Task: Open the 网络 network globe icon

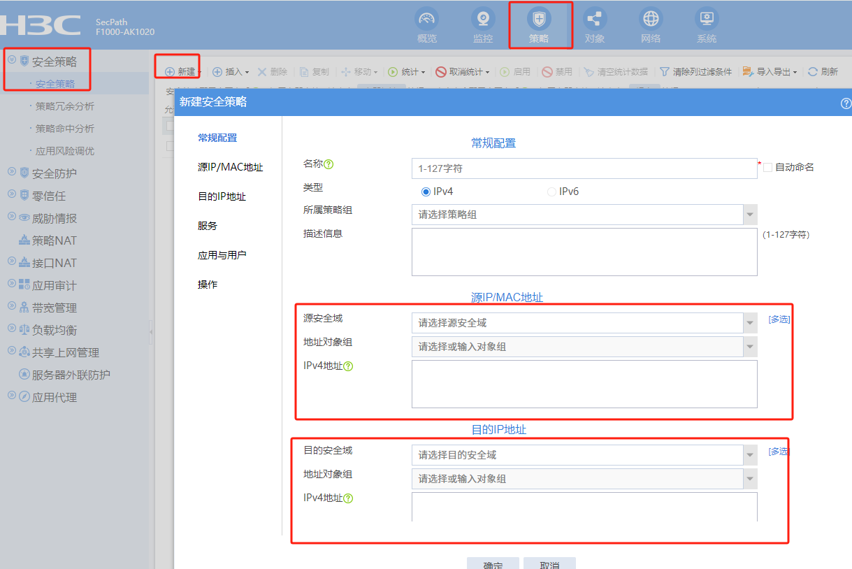Action: click(x=651, y=19)
